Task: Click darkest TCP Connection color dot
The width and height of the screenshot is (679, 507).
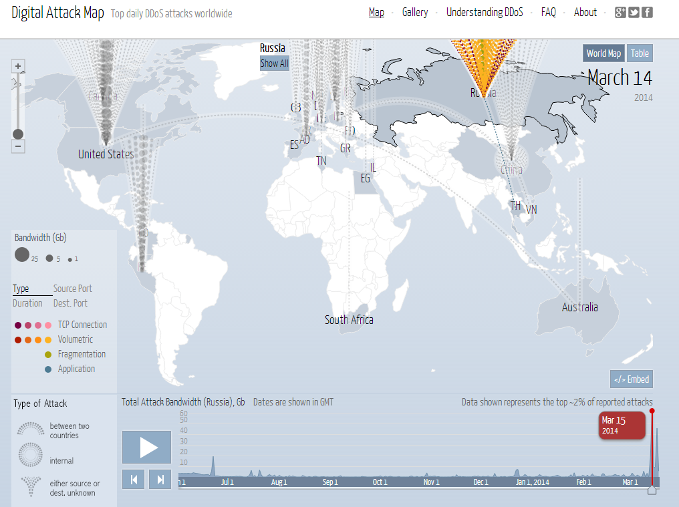Action: pyautogui.click(x=18, y=325)
